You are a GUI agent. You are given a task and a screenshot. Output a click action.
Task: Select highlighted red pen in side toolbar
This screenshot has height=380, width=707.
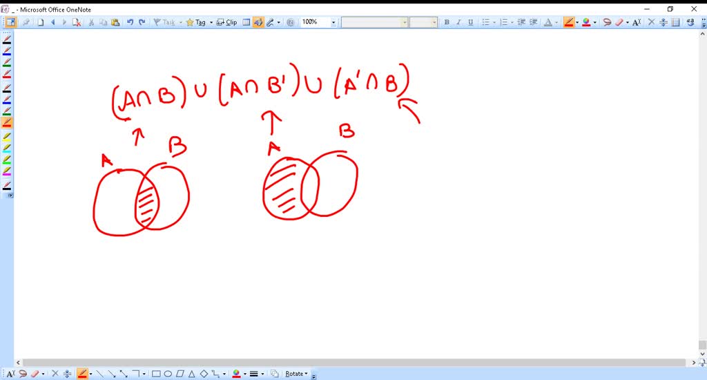click(7, 122)
